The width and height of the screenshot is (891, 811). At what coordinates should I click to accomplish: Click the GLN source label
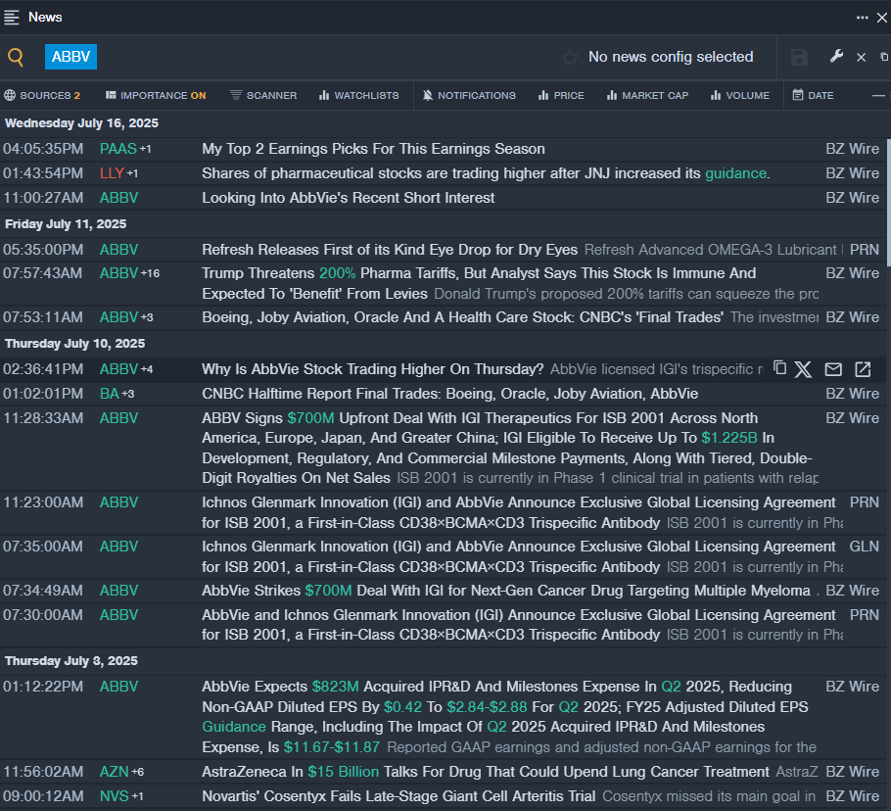[865, 547]
